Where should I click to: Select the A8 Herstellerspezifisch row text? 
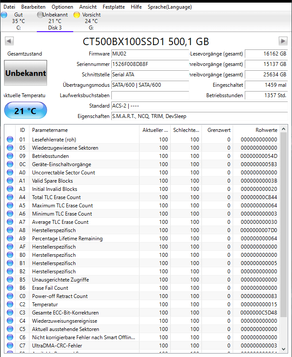pyautogui.click(x=54, y=230)
